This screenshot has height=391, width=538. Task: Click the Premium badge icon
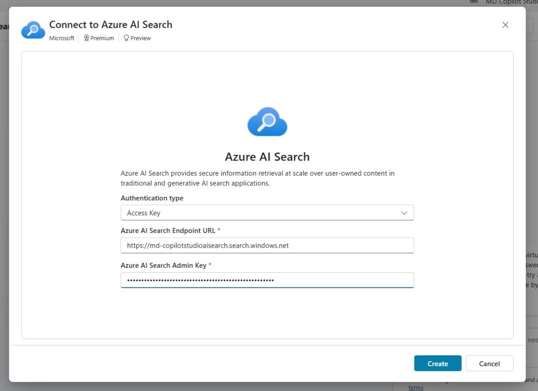[x=87, y=38]
